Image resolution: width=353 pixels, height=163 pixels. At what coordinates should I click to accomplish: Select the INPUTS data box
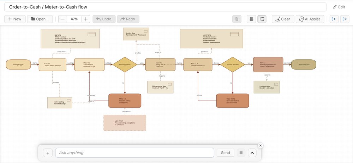70,38
